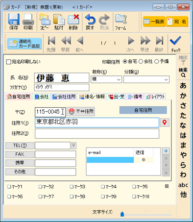
Task: Click the 戻す (undo) blue arrow
Action: (90, 20)
